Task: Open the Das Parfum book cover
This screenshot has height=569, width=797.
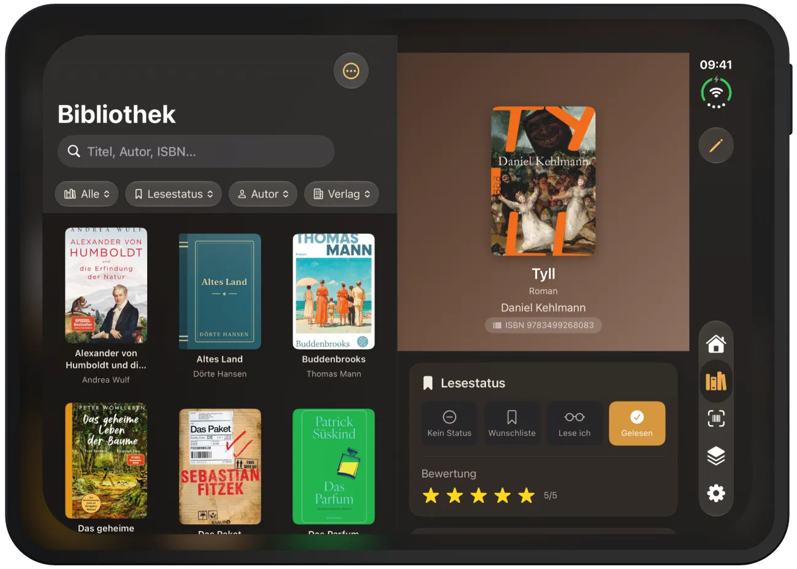Action: point(334,467)
